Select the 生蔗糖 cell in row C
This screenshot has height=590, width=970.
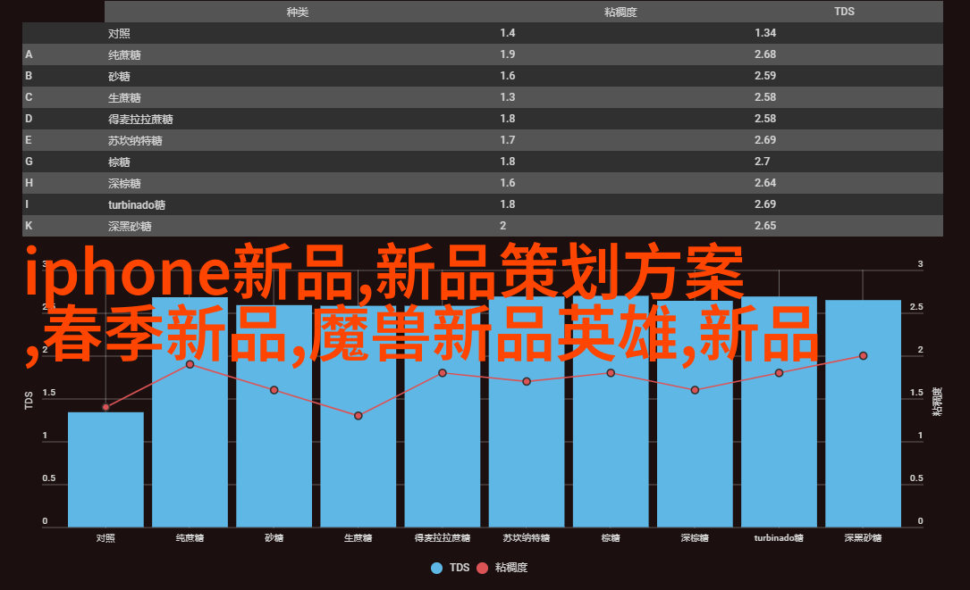[124, 97]
